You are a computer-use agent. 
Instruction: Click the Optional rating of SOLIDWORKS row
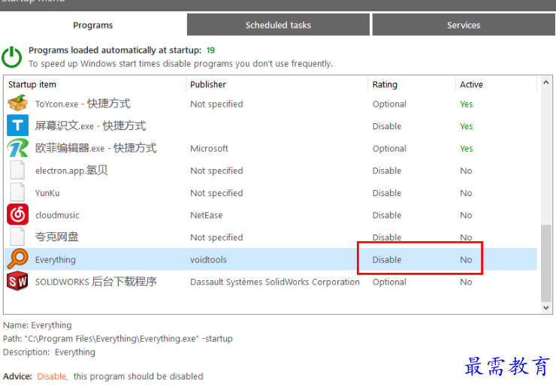coord(389,283)
